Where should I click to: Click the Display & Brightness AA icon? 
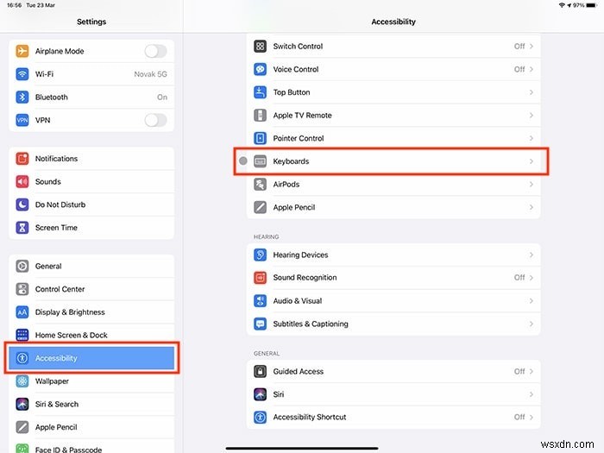coord(22,312)
